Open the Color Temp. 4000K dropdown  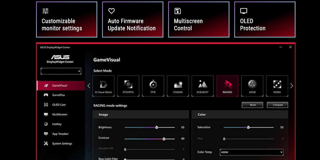(x=252, y=152)
